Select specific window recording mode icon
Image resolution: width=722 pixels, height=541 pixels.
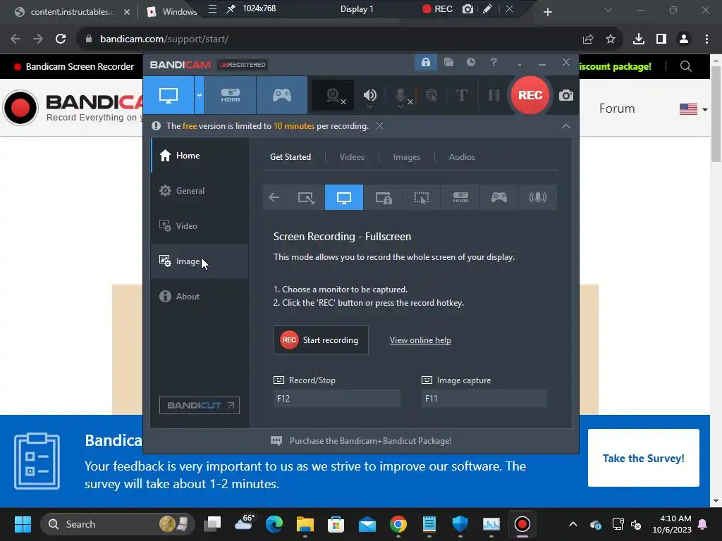(x=383, y=197)
